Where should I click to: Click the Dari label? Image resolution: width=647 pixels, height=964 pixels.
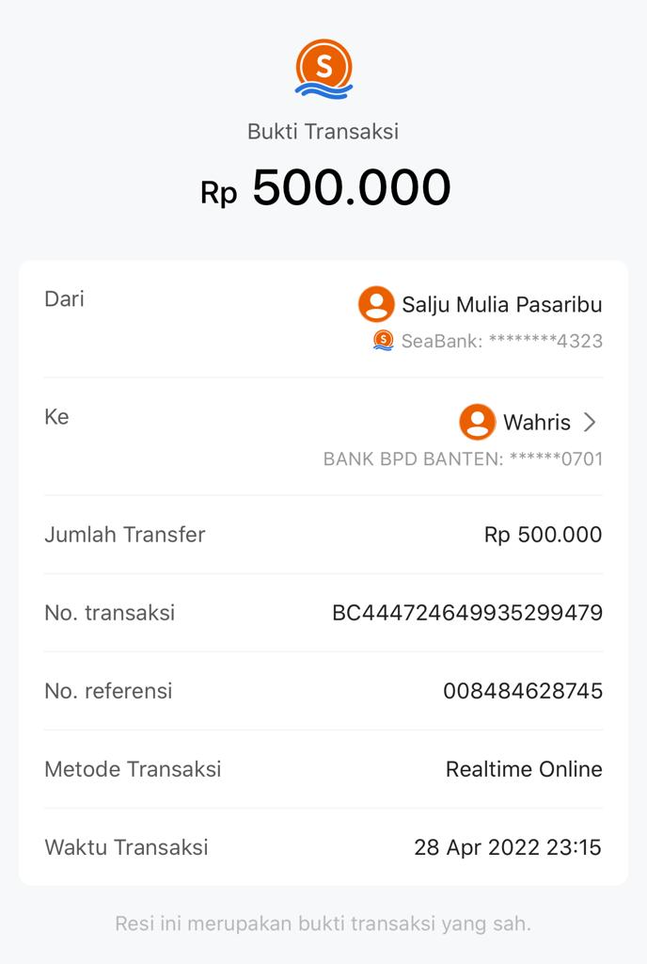click(x=64, y=299)
